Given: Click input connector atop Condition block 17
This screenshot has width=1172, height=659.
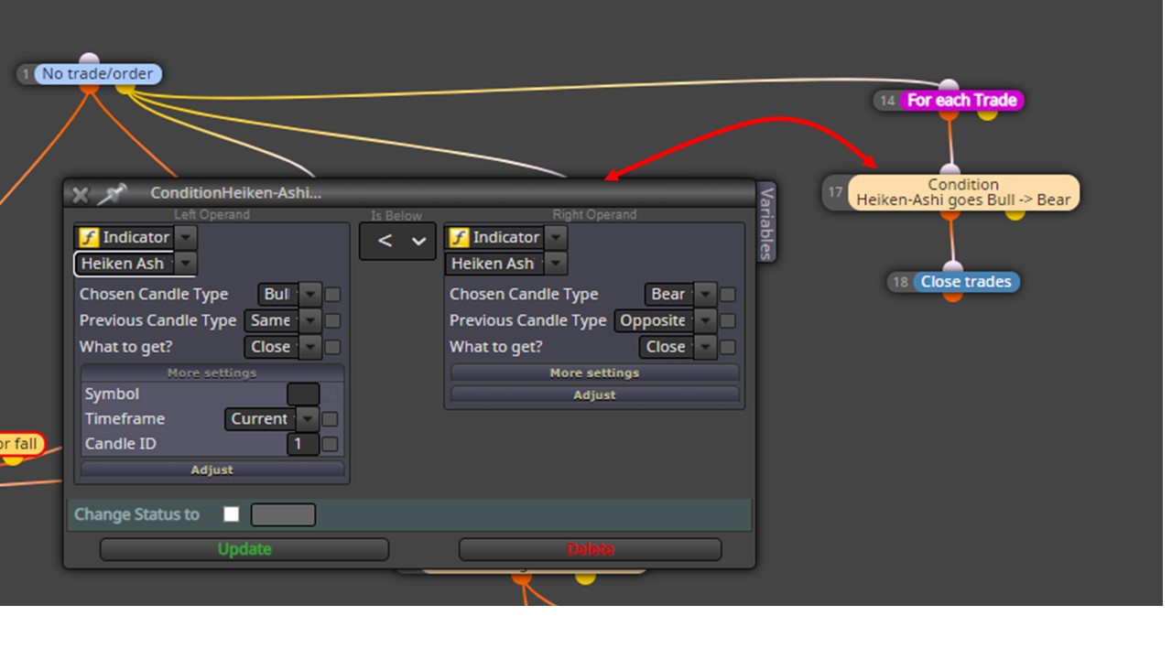Looking at the screenshot, I should pos(950,169).
